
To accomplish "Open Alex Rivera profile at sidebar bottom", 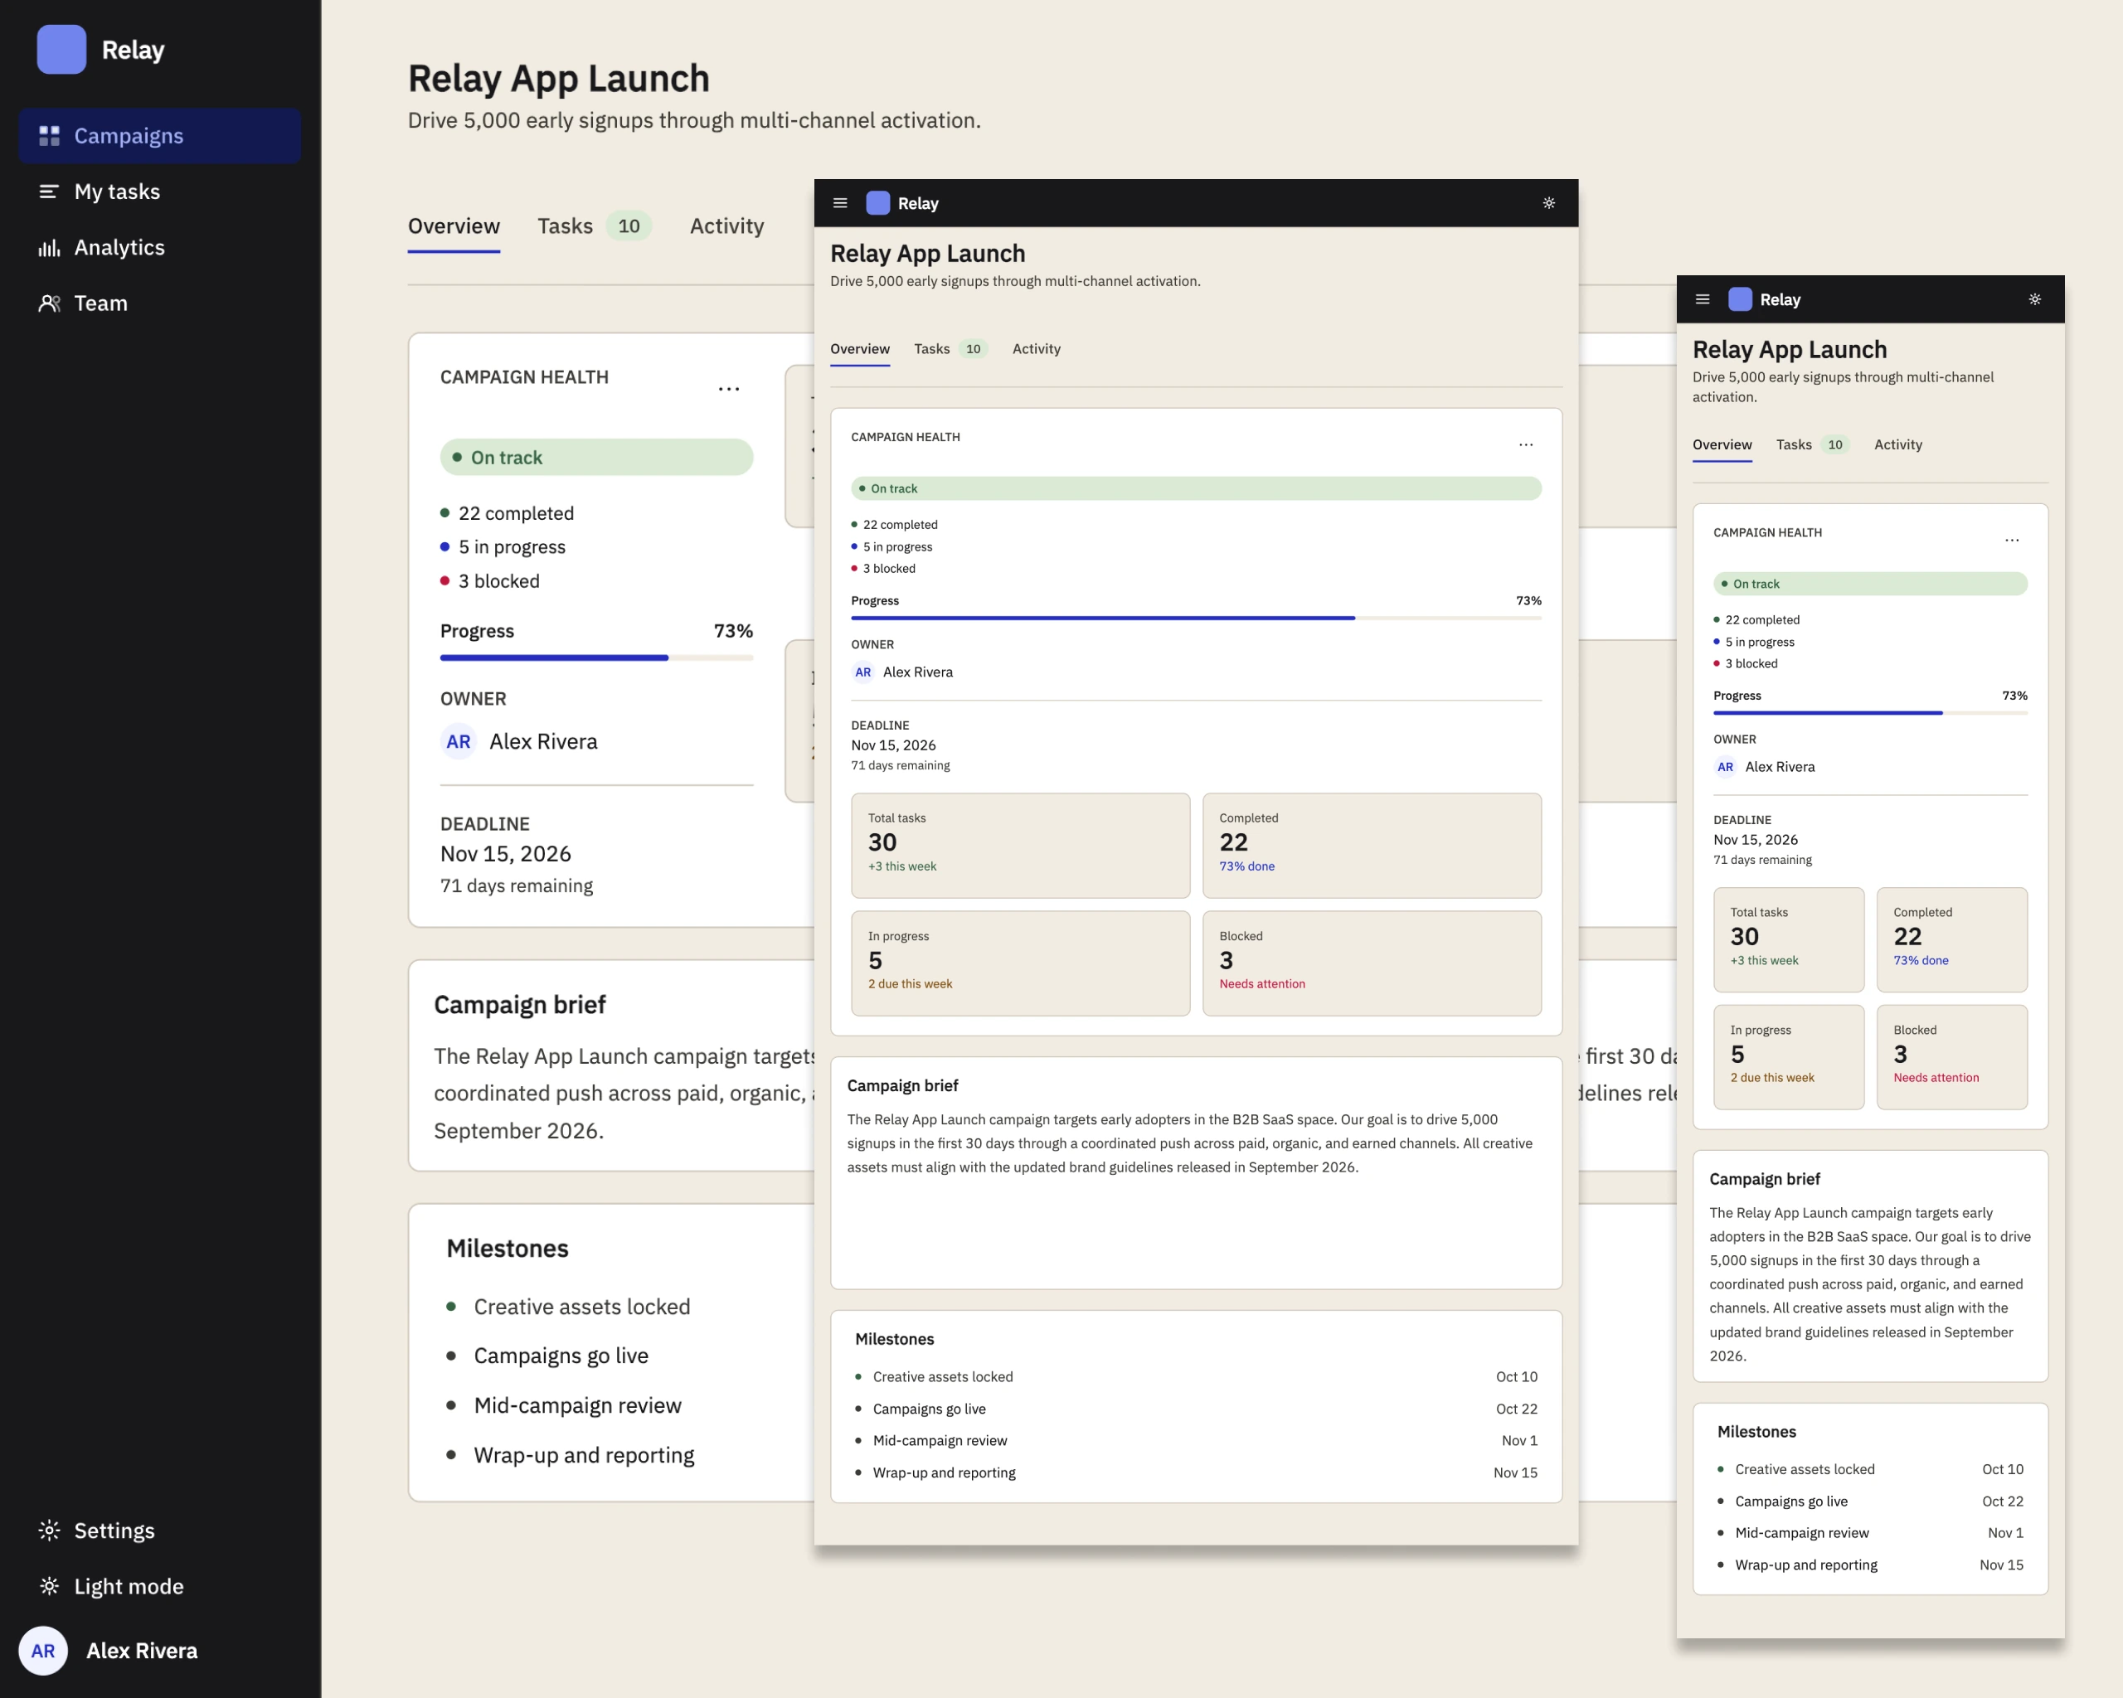I will click(x=109, y=1651).
